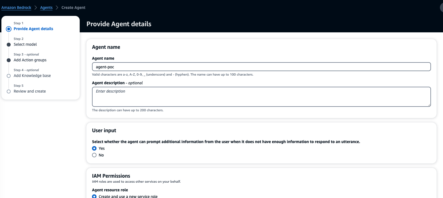Image resolution: width=443 pixels, height=198 pixels.
Task: Select Step 2 Select model
Action: coord(25,44)
